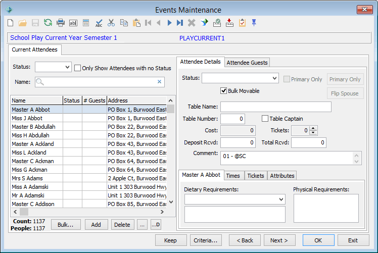378x253 pixels.
Task: Click the Save floppy disk icon
Action: click(x=35, y=23)
